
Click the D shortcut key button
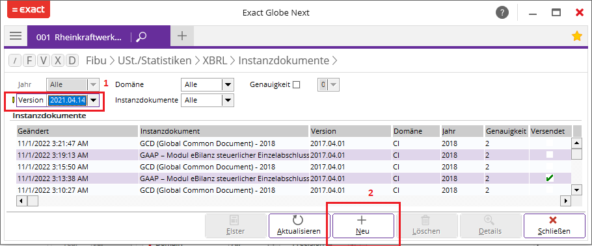pyautogui.click(x=72, y=60)
